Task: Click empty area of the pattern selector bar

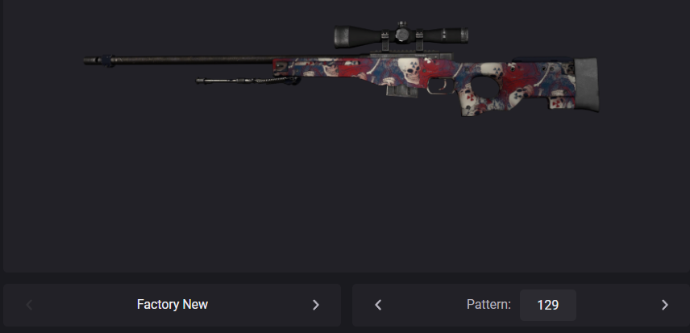Action: pyautogui.click(x=422, y=305)
